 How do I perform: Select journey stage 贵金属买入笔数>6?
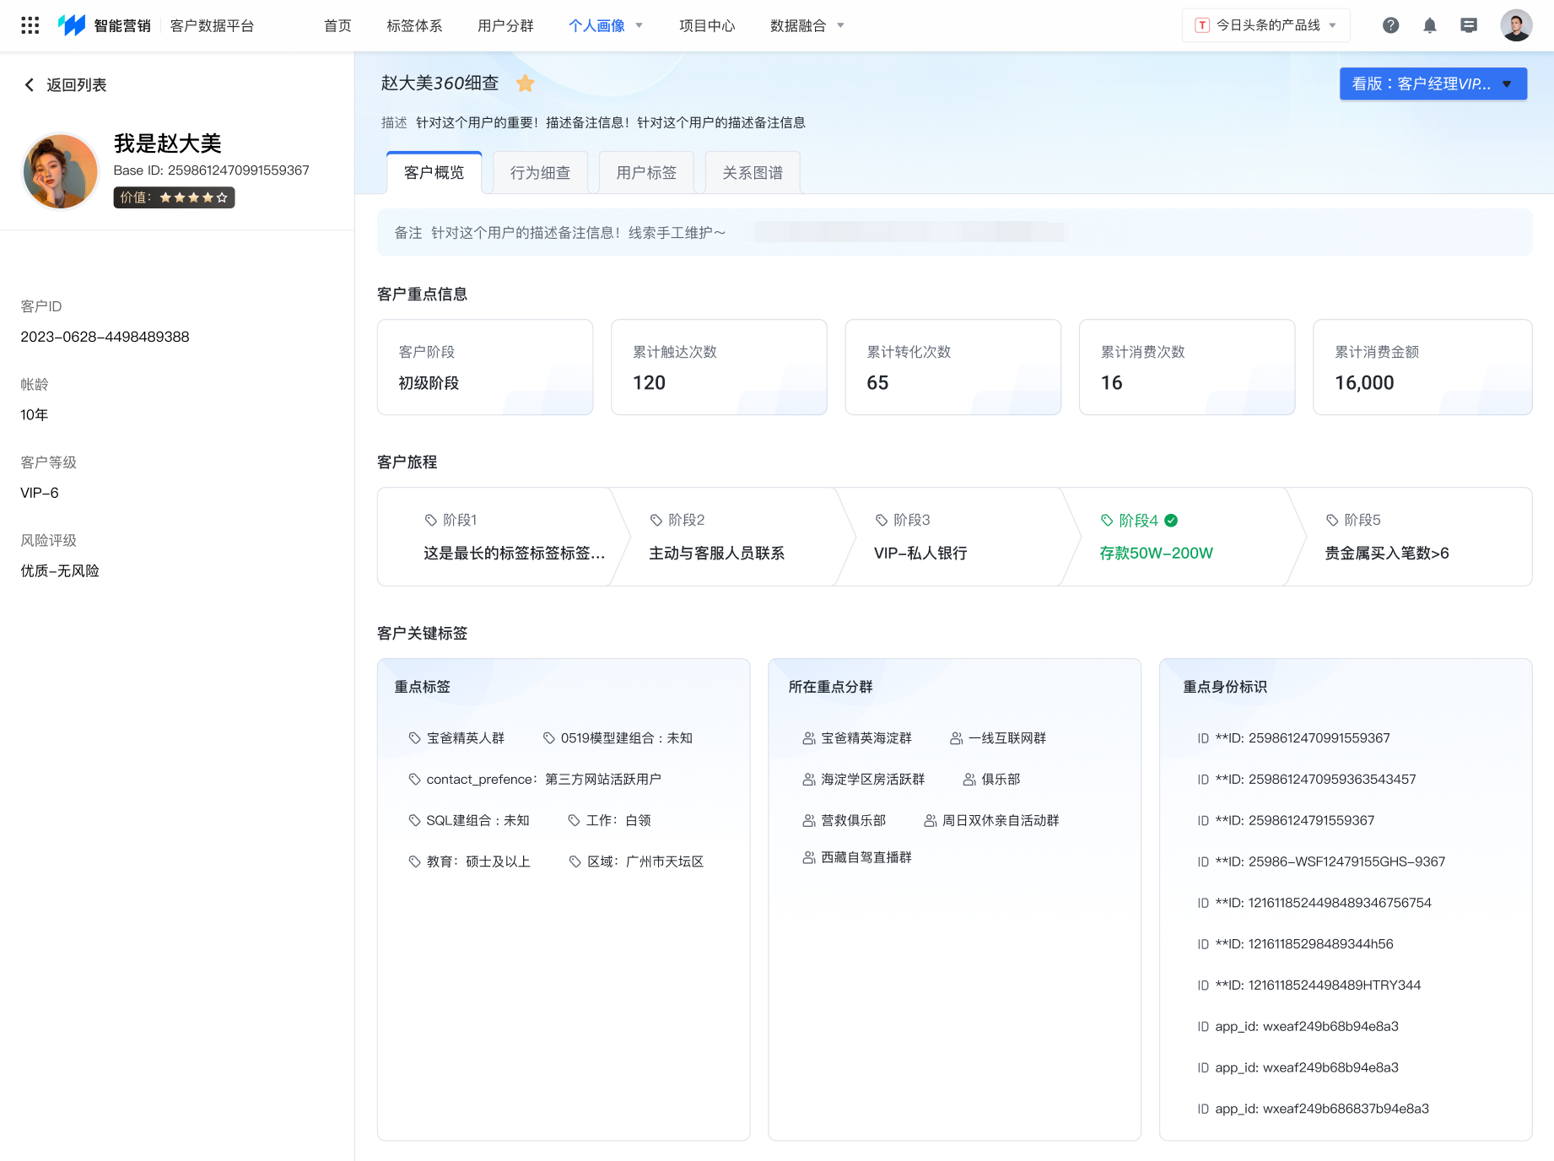pos(1386,553)
